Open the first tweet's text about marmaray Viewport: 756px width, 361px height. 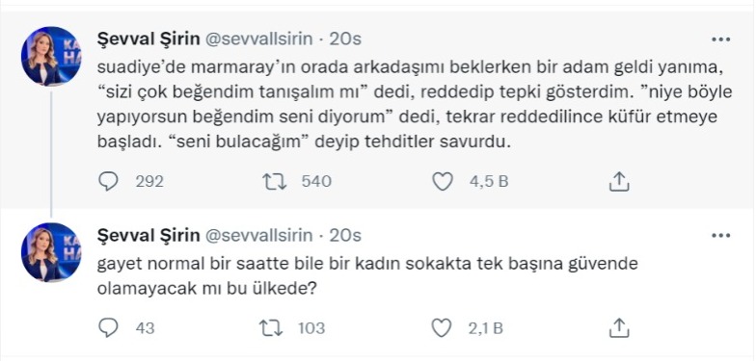click(415, 105)
